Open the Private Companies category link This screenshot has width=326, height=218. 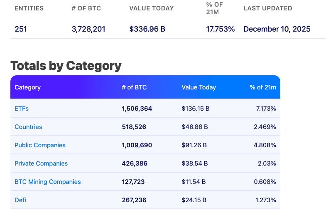41,163
